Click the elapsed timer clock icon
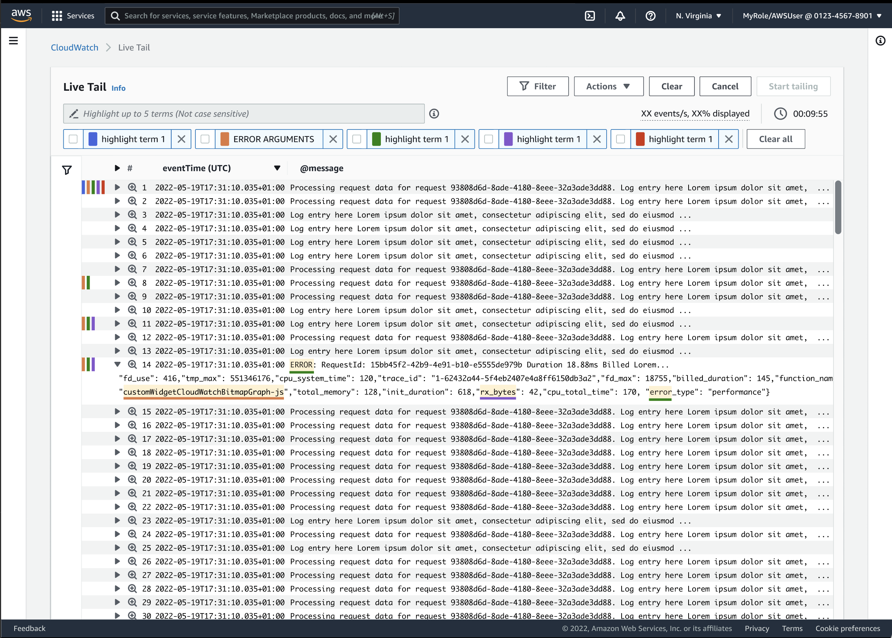892x638 pixels. tap(780, 114)
